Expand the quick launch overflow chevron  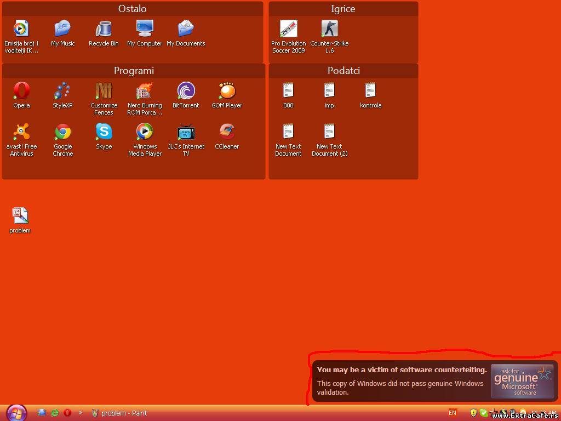tap(81, 412)
